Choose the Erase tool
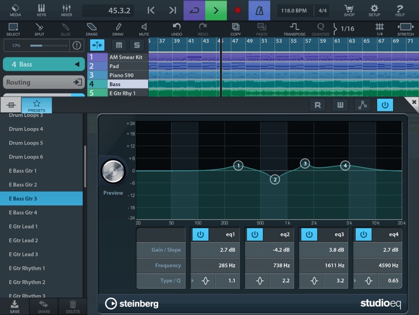This screenshot has height=315, width=419. 92,29
